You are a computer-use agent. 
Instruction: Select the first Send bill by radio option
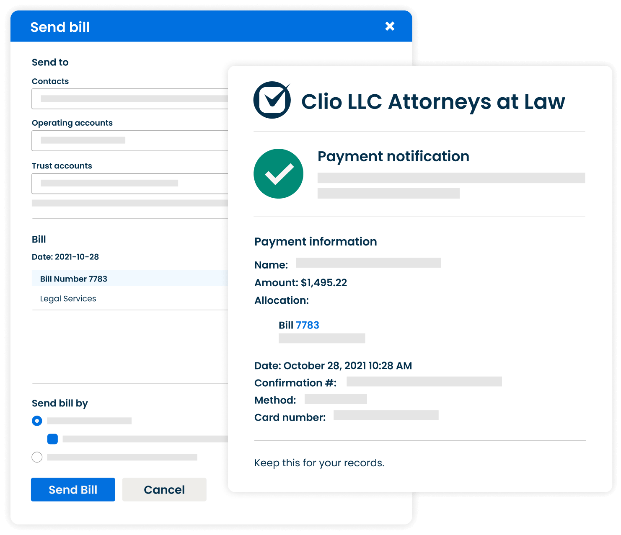(x=37, y=421)
